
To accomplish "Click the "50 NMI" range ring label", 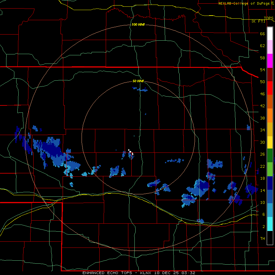I will click(x=138, y=81).
